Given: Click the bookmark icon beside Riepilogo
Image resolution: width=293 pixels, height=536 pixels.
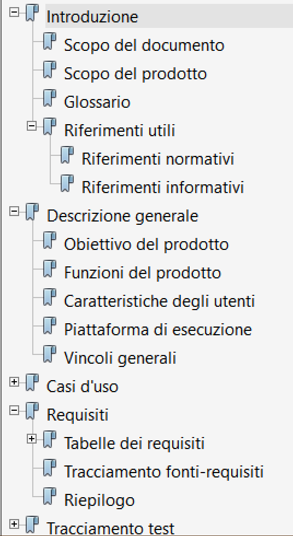Looking at the screenshot, I should (x=50, y=497).
